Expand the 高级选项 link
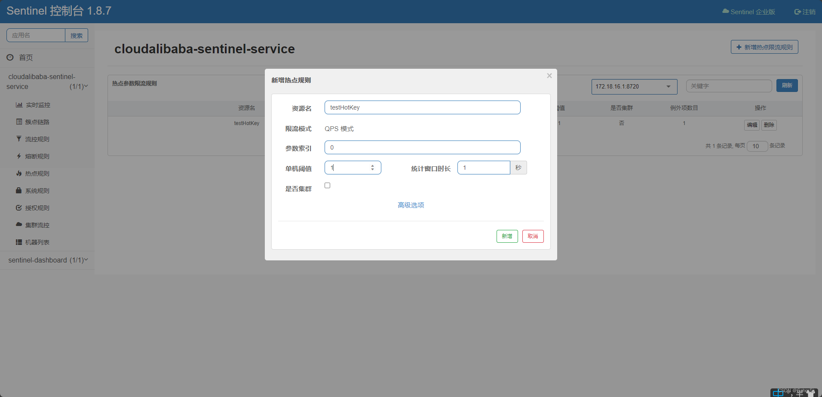 [x=411, y=205]
